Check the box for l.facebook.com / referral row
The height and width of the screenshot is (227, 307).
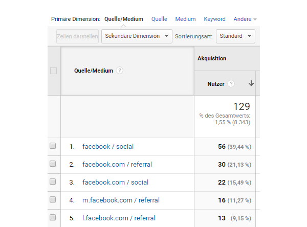coord(53,217)
